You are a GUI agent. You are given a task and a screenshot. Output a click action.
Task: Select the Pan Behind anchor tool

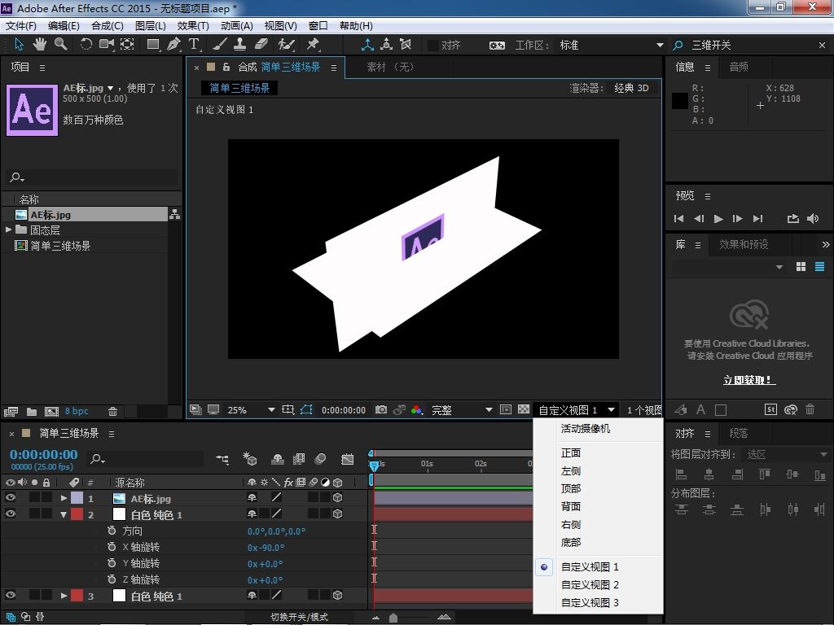tap(127, 45)
